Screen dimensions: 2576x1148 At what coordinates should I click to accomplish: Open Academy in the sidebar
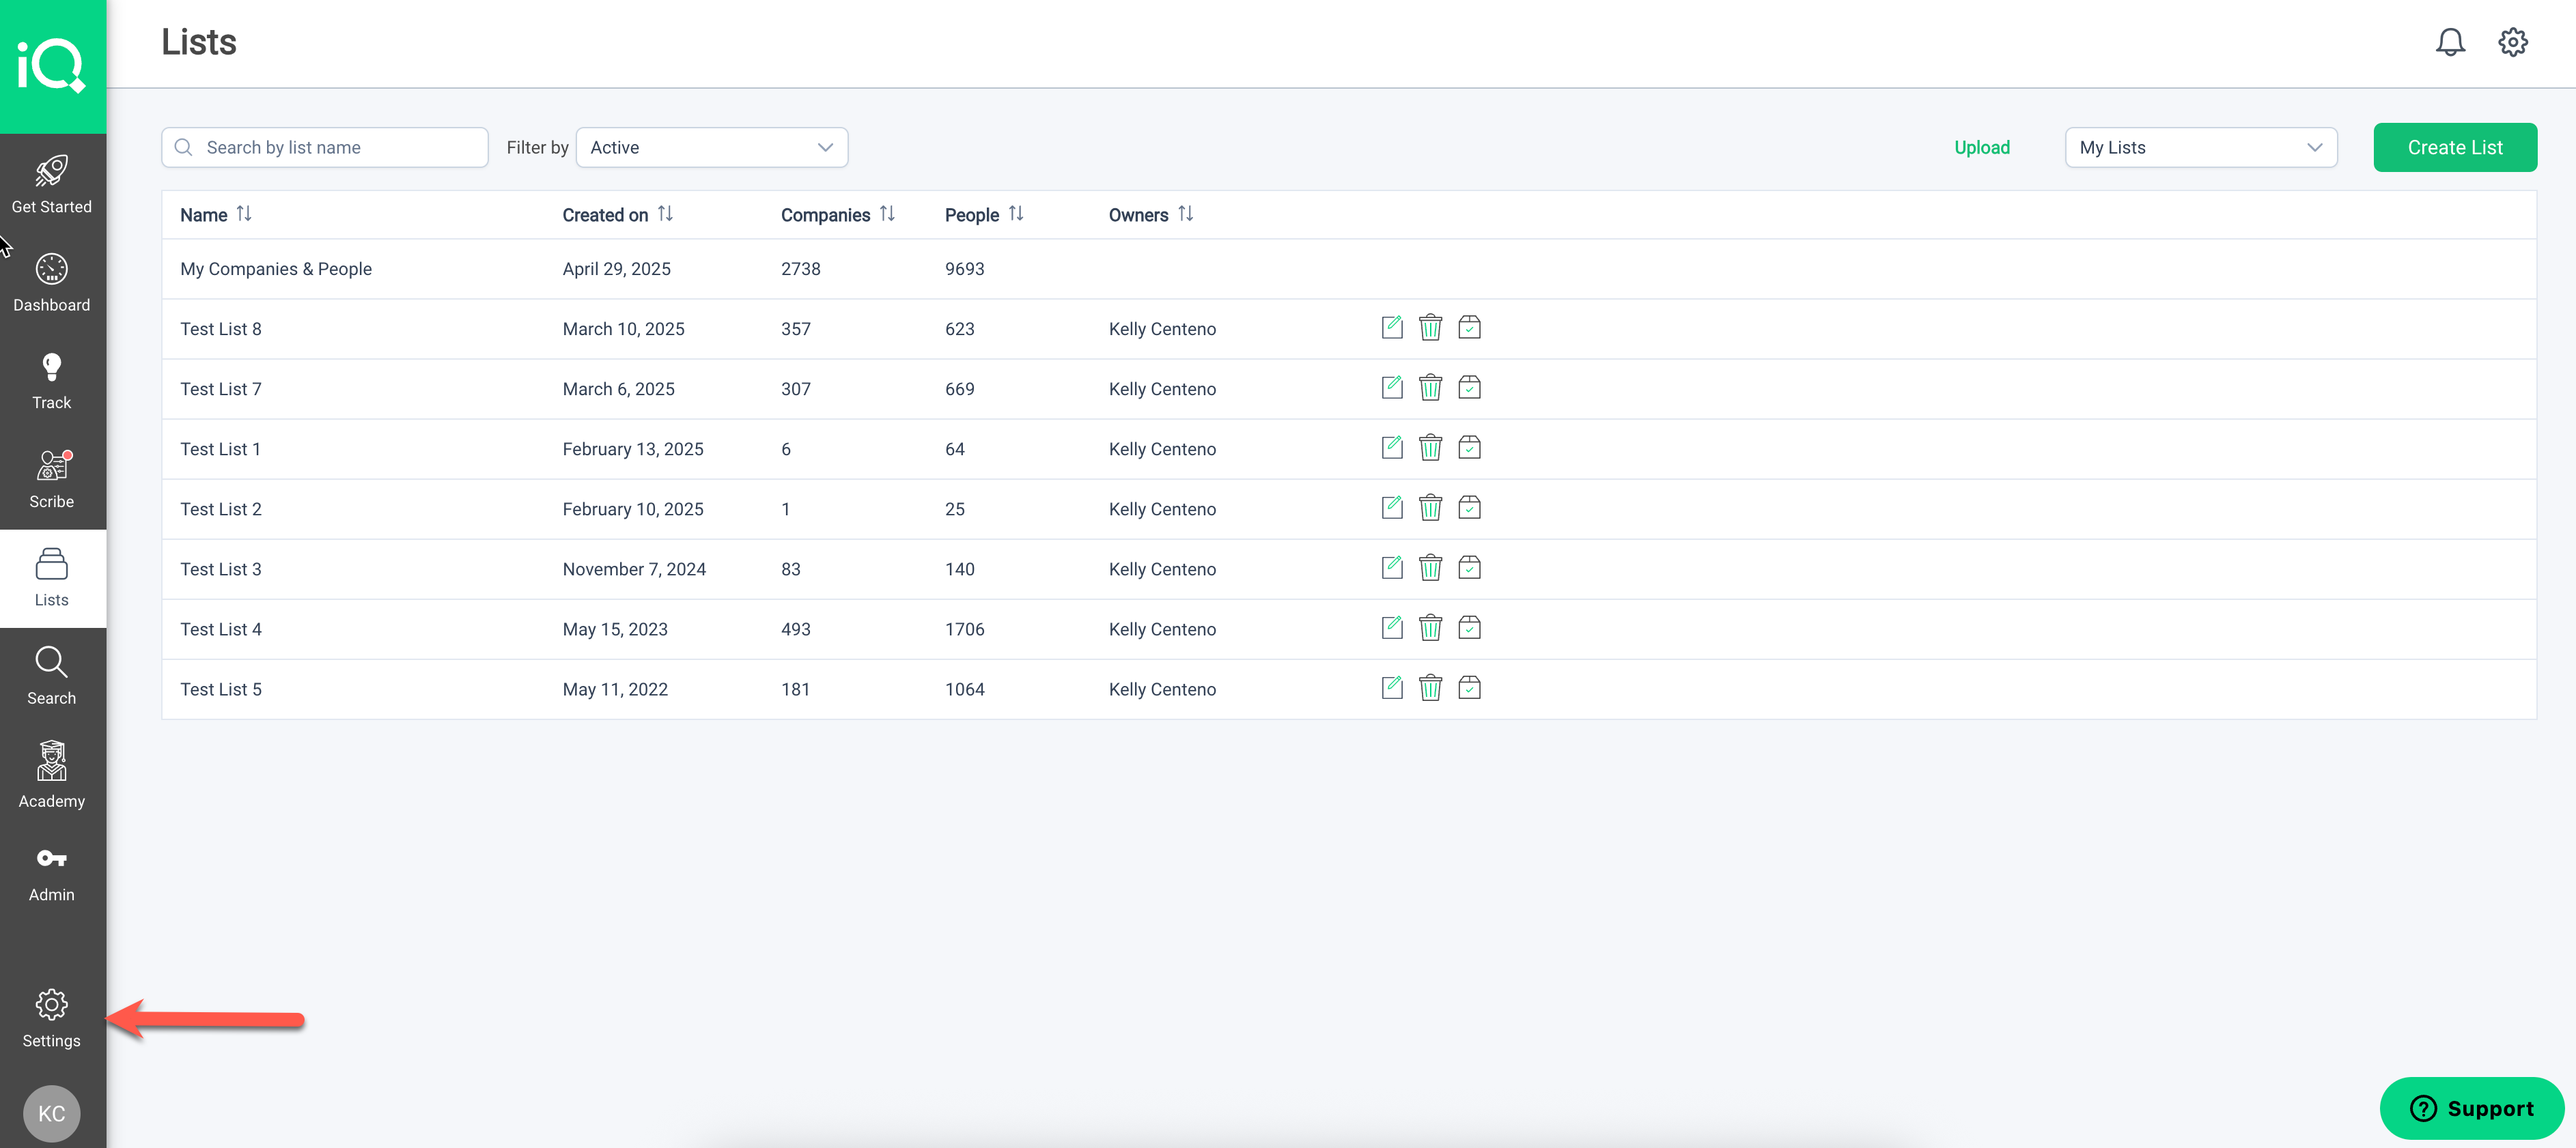[x=52, y=775]
